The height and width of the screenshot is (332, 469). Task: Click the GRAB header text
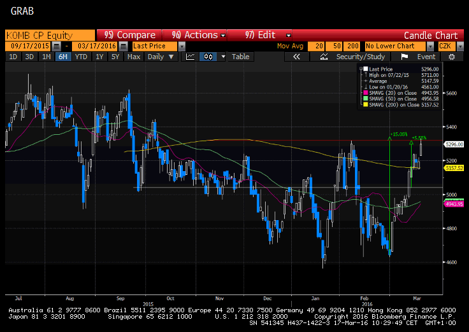tap(22, 11)
